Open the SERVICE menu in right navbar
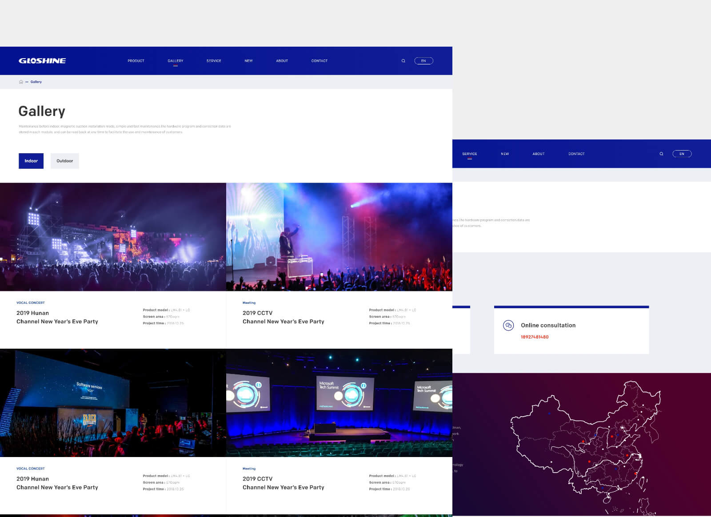The height and width of the screenshot is (517, 711). click(469, 154)
